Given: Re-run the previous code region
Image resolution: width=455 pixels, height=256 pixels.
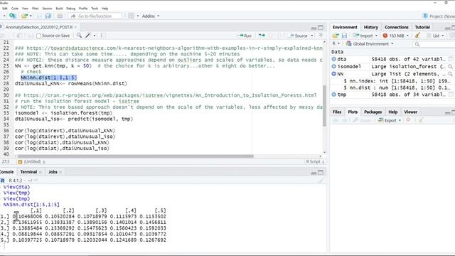Looking at the screenshot, I should click(262, 36).
